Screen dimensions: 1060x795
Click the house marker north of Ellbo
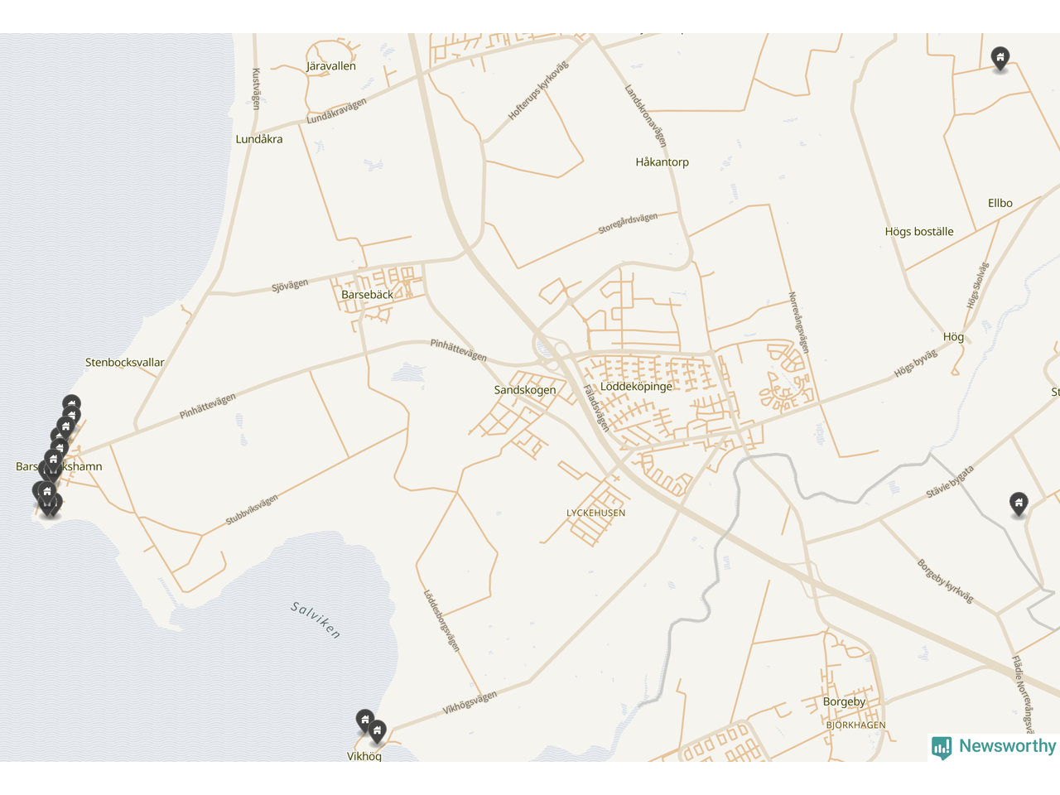tap(1000, 59)
